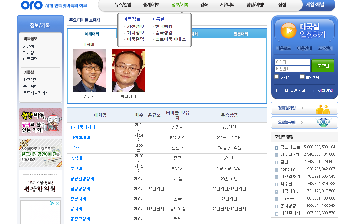Select 기전정보 in dropdown menu
Viewport: 361px width, 224px height.
coord(135,26)
